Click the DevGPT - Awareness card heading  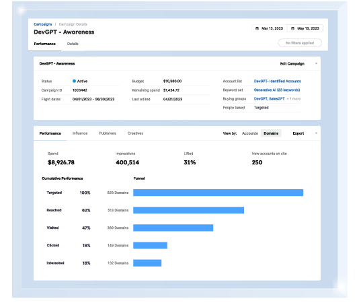pyautogui.click(x=57, y=63)
